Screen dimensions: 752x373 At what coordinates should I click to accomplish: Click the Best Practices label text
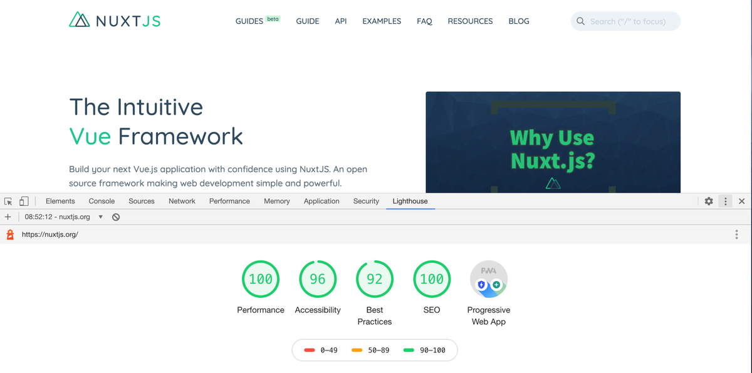pyautogui.click(x=375, y=316)
